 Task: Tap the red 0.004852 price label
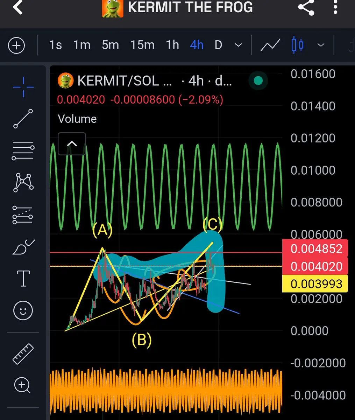pyautogui.click(x=315, y=249)
